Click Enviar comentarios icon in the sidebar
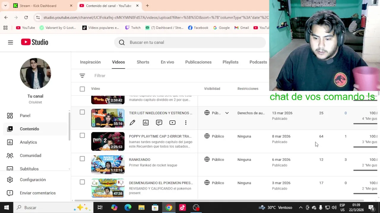The width and height of the screenshot is (380, 213). pos(10,193)
